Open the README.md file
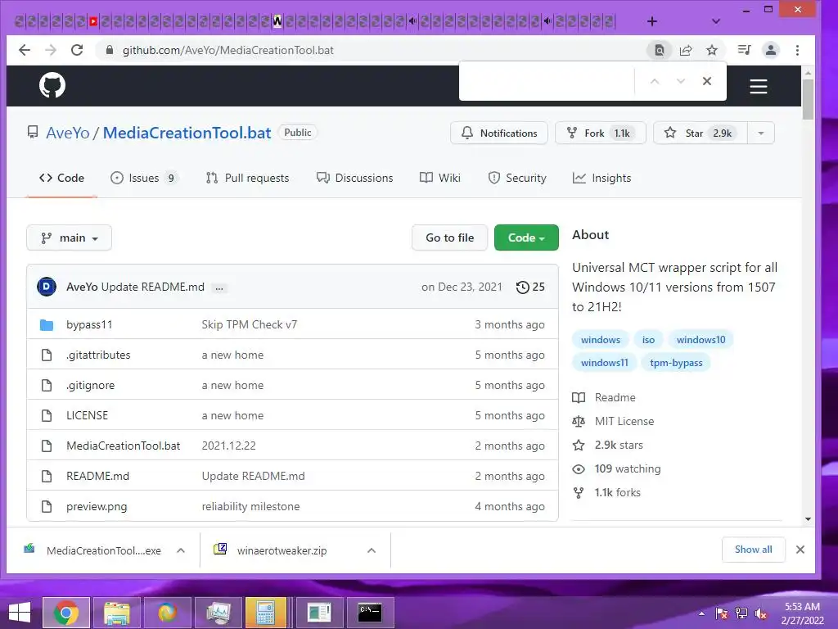838x629 pixels. 98,477
